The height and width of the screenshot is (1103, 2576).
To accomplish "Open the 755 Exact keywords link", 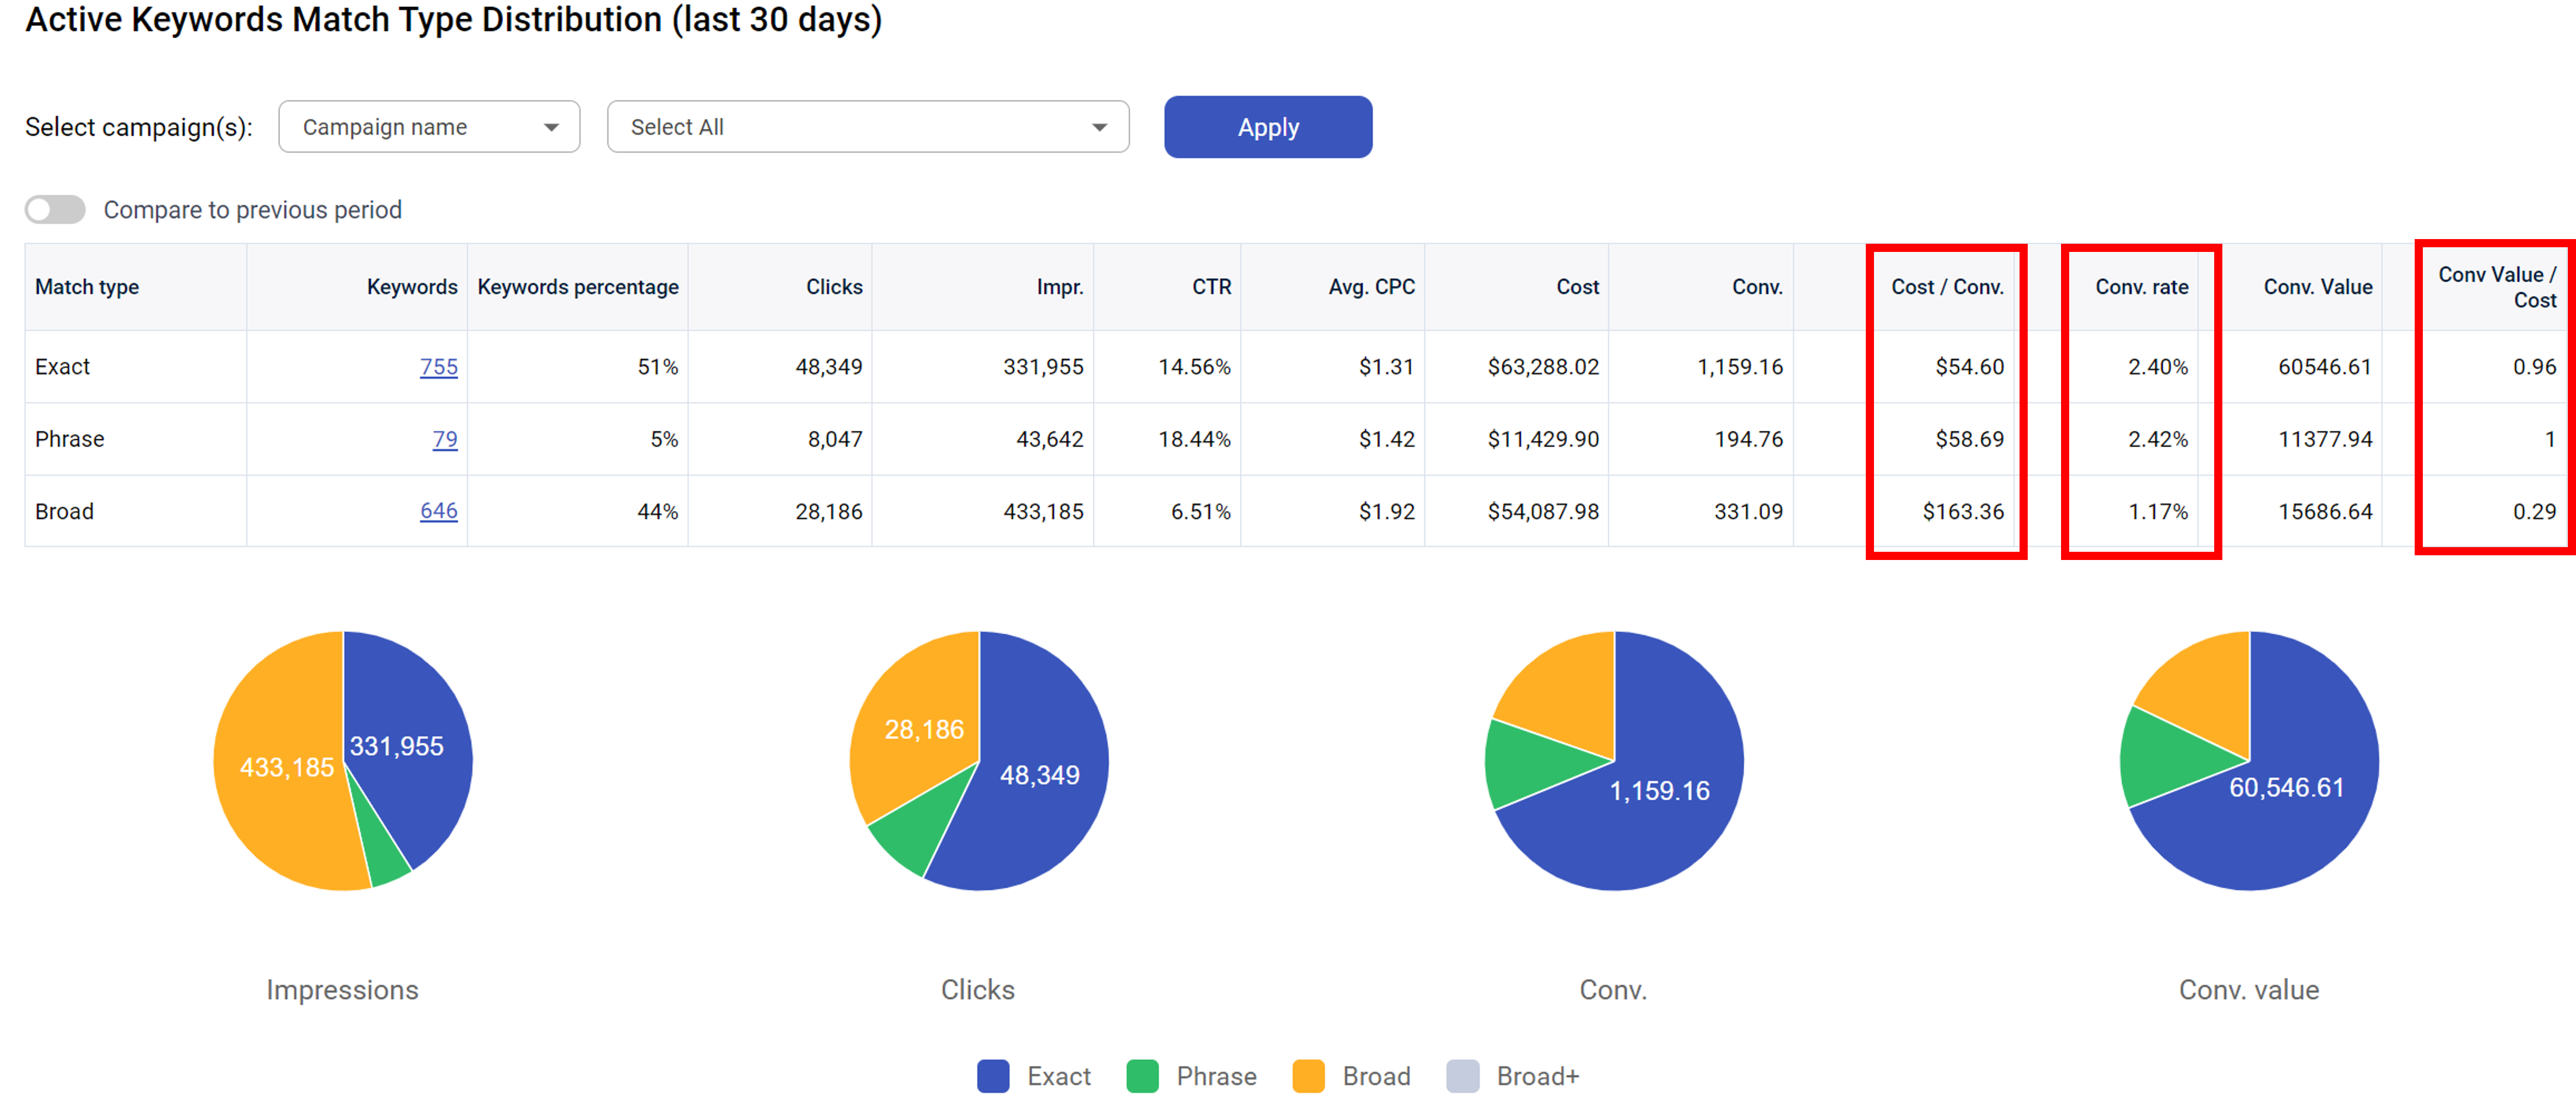I will pyautogui.click(x=438, y=367).
